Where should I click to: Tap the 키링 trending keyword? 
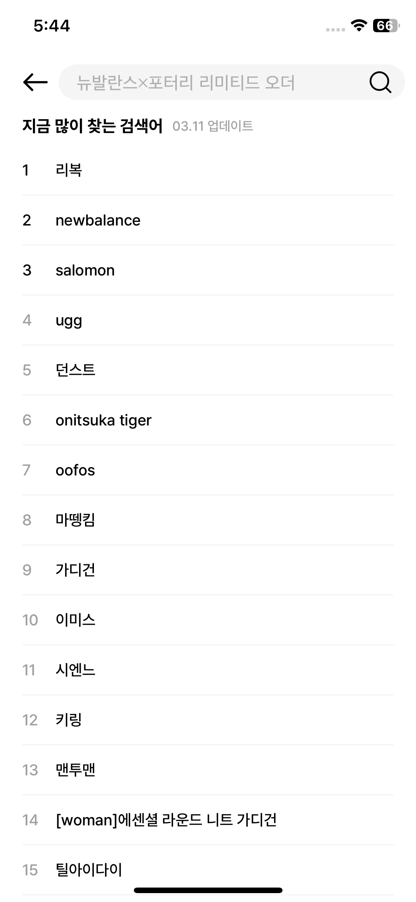pos(208,720)
